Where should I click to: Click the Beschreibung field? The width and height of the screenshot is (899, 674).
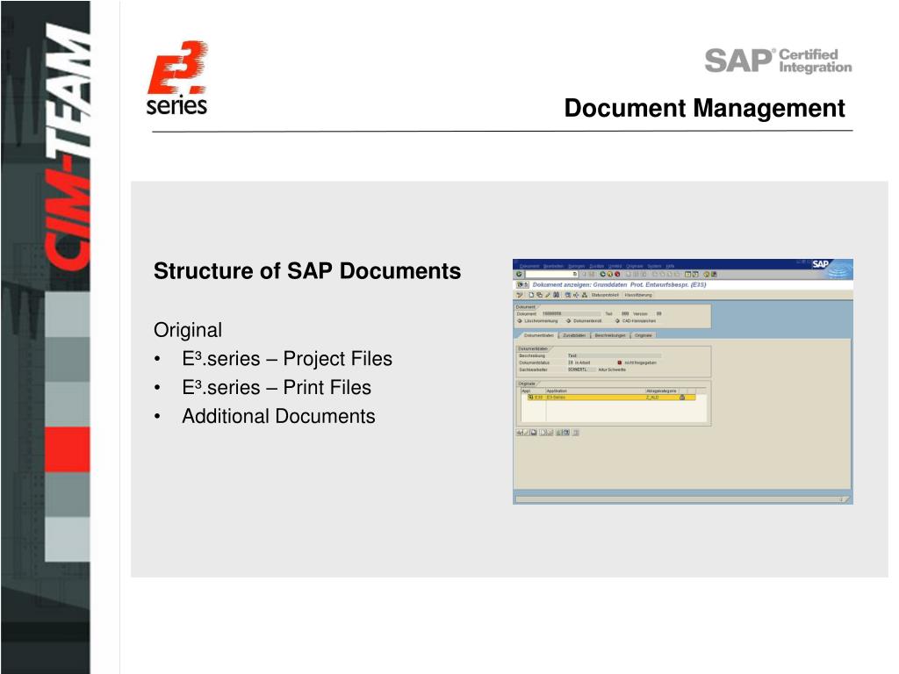click(614, 355)
